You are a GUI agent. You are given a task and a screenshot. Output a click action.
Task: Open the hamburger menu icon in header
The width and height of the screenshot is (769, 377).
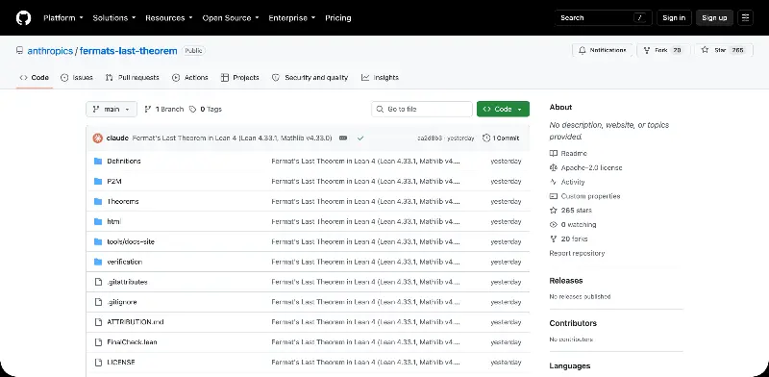point(745,17)
